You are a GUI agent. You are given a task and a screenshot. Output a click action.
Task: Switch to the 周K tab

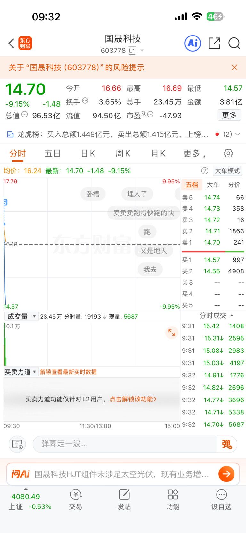pos(123,154)
